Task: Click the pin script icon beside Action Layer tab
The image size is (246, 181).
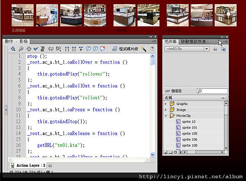Action: [50, 165]
